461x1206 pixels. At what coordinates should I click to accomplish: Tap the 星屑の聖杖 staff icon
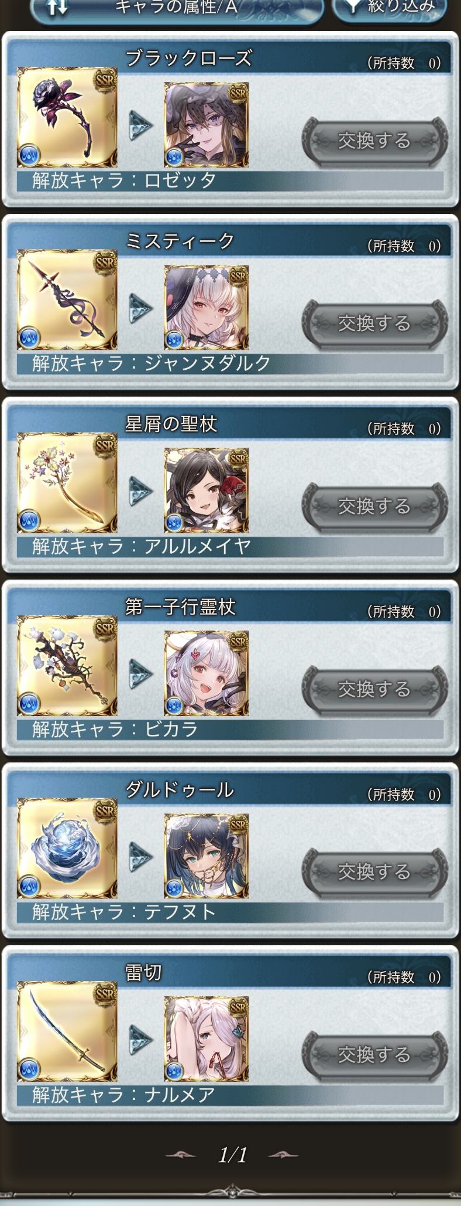(67, 483)
